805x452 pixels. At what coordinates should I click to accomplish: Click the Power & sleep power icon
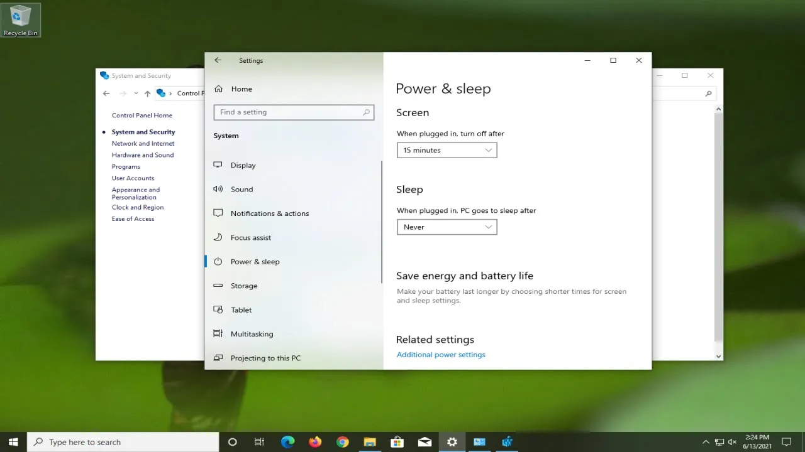(x=218, y=261)
